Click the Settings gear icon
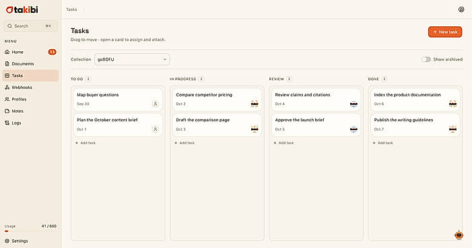This screenshot has height=248, width=472. 7,241
